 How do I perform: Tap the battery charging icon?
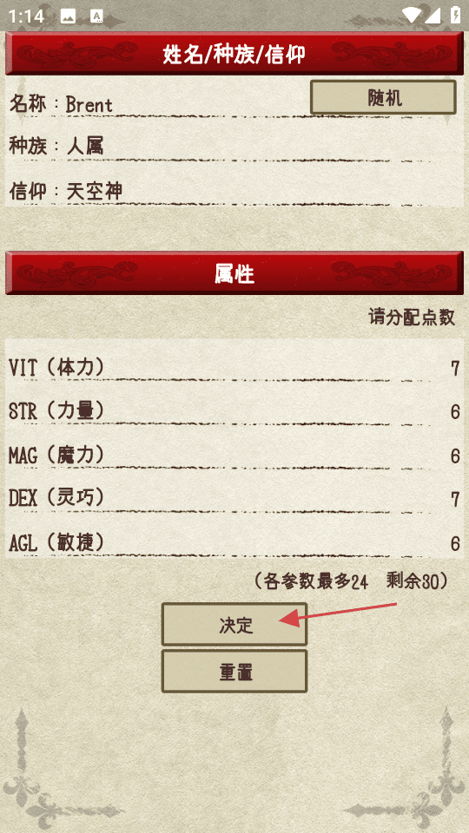(x=455, y=16)
